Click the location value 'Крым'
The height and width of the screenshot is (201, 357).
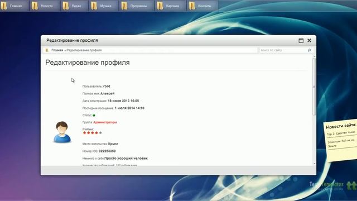click(113, 144)
